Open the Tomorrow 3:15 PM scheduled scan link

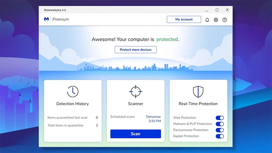click(x=153, y=119)
